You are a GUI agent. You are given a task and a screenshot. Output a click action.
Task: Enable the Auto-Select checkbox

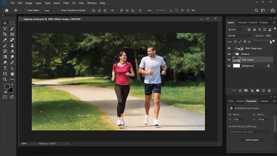[x=26, y=10]
